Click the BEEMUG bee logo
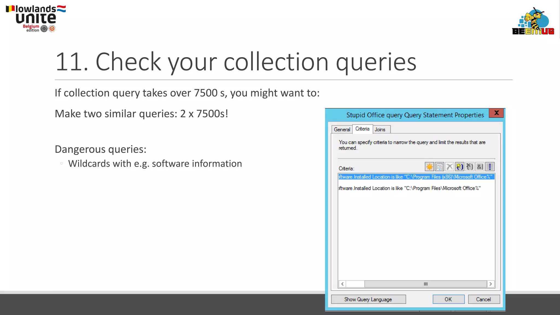The height and width of the screenshot is (315, 560). point(533,21)
